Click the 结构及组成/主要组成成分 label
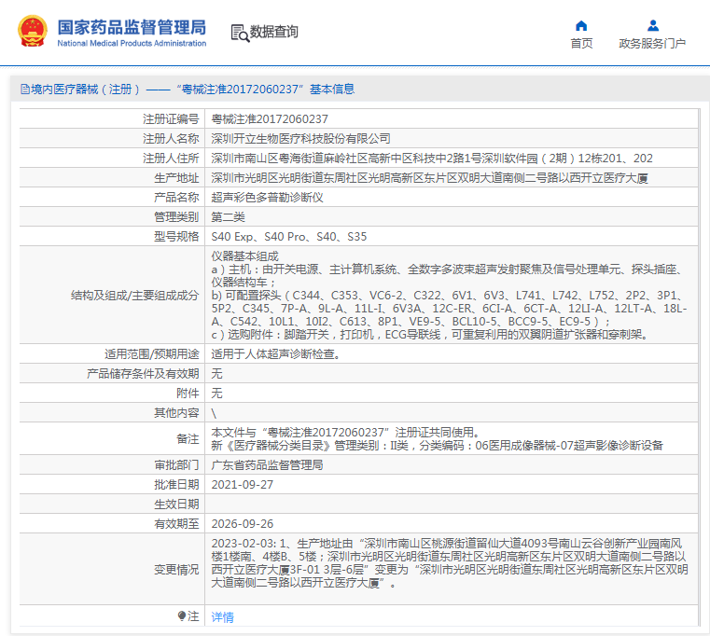 (135, 296)
